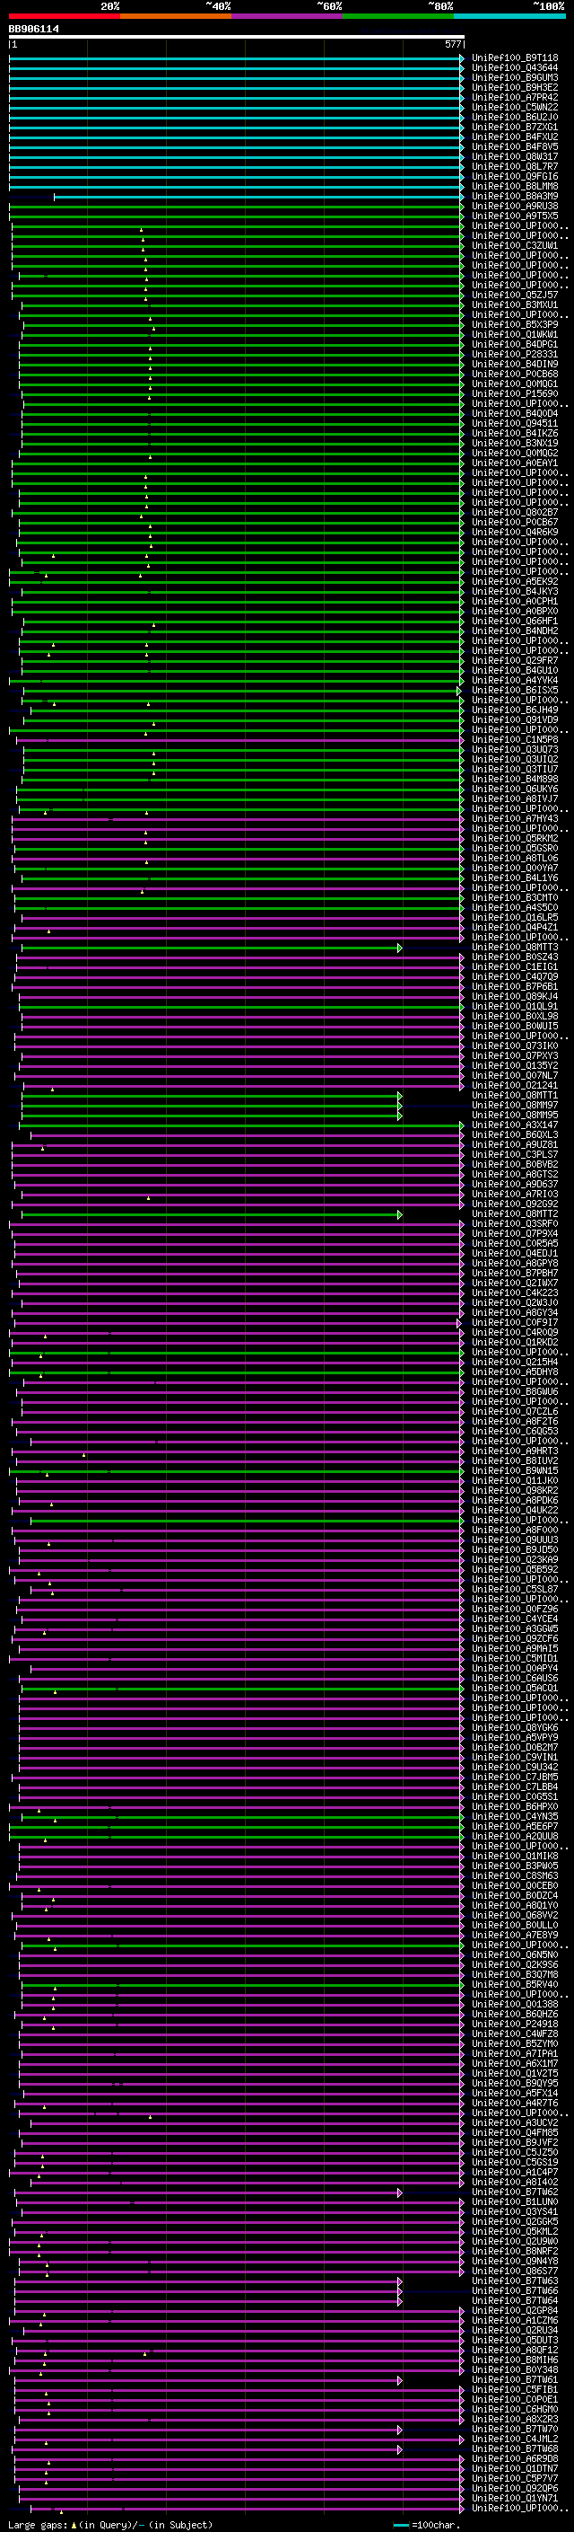Screen dimensions: 574x2532
Task: Select the UniRef100_B3MXU1 label
Action: tap(515, 304)
